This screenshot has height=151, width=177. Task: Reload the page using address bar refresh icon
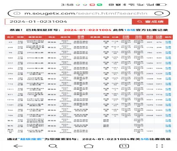point(159,13)
